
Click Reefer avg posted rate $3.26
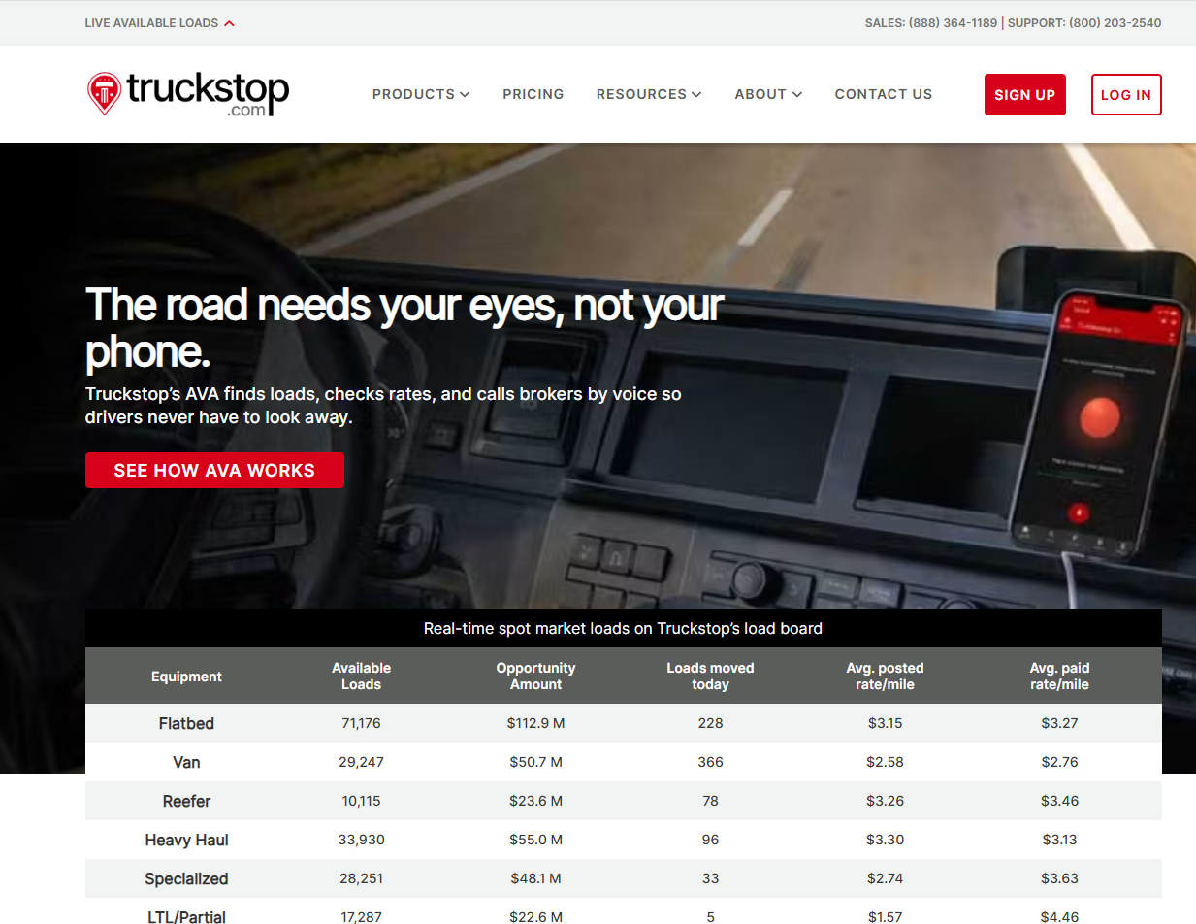(885, 801)
